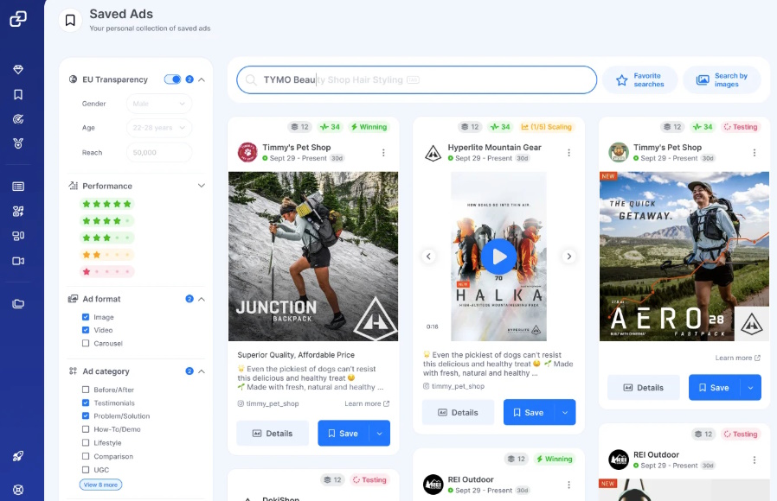Collapse the Ad category section
This screenshot has width=777, height=501.
tap(202, 371)
